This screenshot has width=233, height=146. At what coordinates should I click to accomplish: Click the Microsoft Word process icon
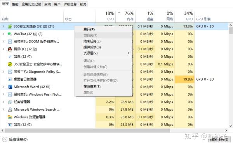10,87
